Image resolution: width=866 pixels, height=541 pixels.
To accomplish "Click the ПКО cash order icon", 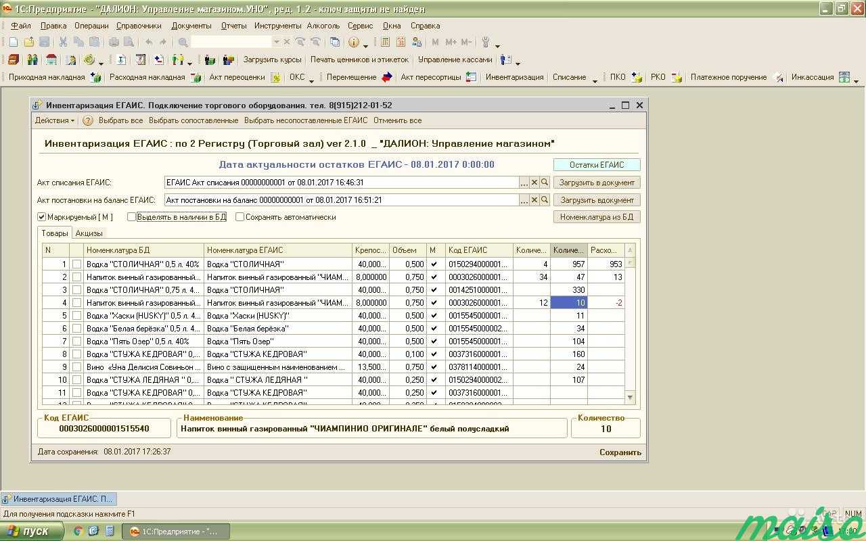I will click(636, 77).
